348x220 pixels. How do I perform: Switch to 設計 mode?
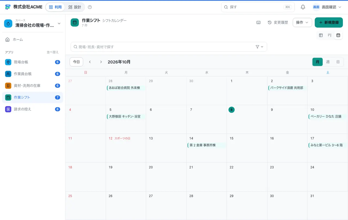pyautogui.click(x=75, y=7)
